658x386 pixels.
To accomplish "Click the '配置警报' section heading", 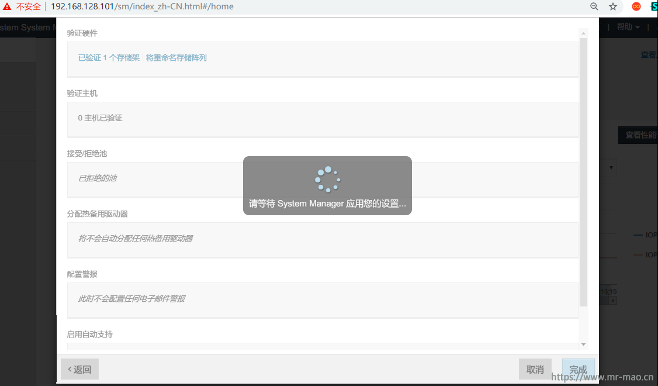I will pyautogui.click(x=82, y=274).
